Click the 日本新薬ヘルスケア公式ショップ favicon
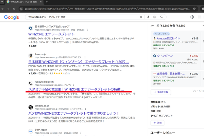Screen dimensions: 204x136 point(31,28)
